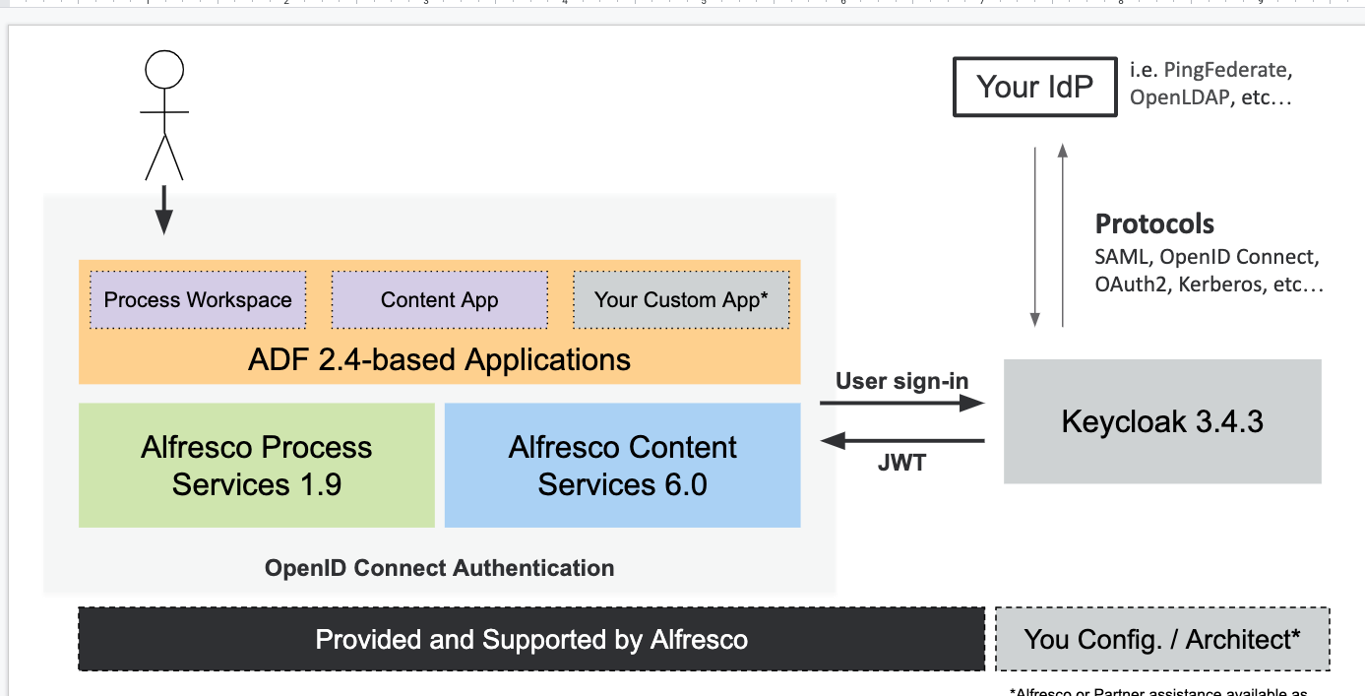
Task: Select the You Config. / Architect* box
Action: tap(1162, 640)
